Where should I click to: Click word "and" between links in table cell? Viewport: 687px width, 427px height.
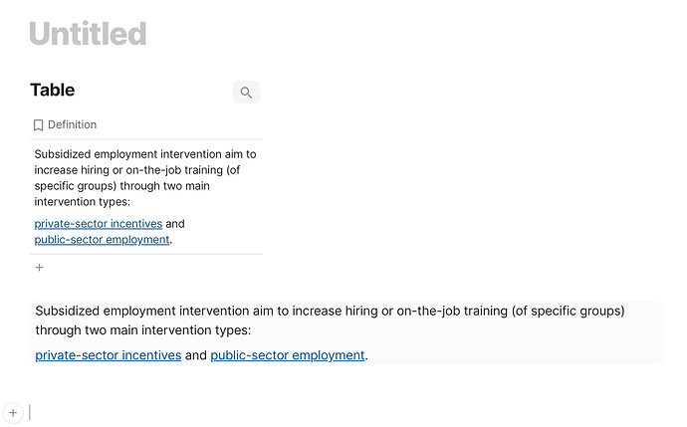175,224
